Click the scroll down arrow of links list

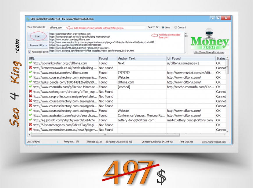[186, 52]
